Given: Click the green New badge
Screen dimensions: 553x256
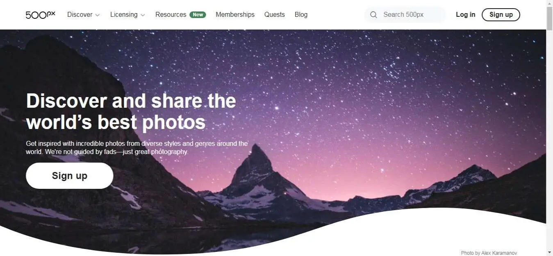Looking at the screenshot, I should (x=198, y=15).
